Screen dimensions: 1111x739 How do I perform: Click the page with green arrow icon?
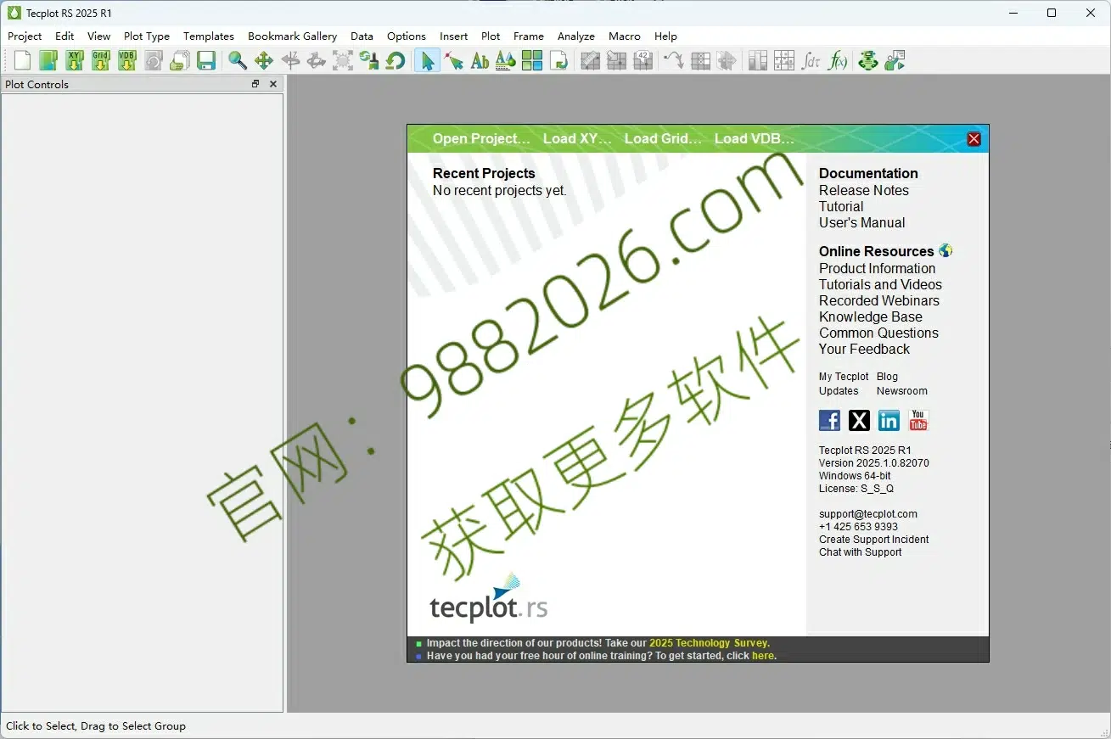[x=558, y=60]
